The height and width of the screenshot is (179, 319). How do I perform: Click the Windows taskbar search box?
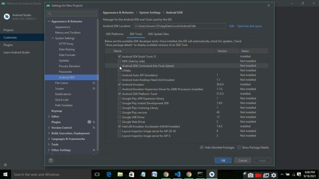[x=51, y=175]
